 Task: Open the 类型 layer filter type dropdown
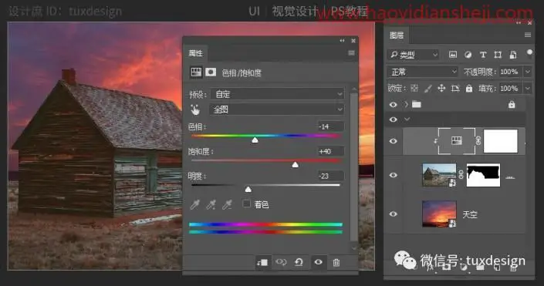(413, 55)
